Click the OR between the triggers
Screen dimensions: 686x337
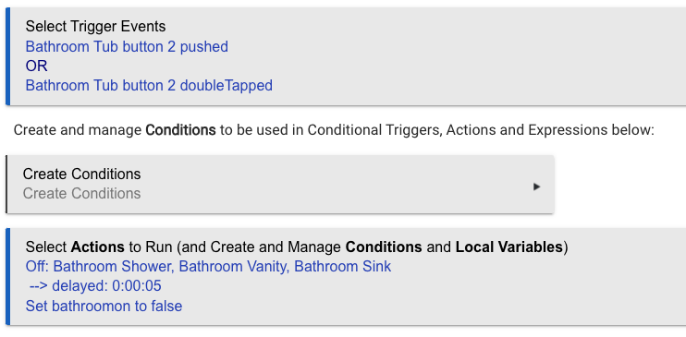[36, 66]
